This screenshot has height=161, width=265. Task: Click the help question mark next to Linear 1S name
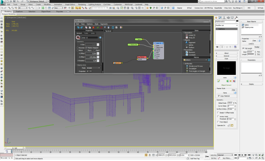(100, 38)
